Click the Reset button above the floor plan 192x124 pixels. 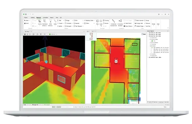pyautogui.click(x=144, y=34)
